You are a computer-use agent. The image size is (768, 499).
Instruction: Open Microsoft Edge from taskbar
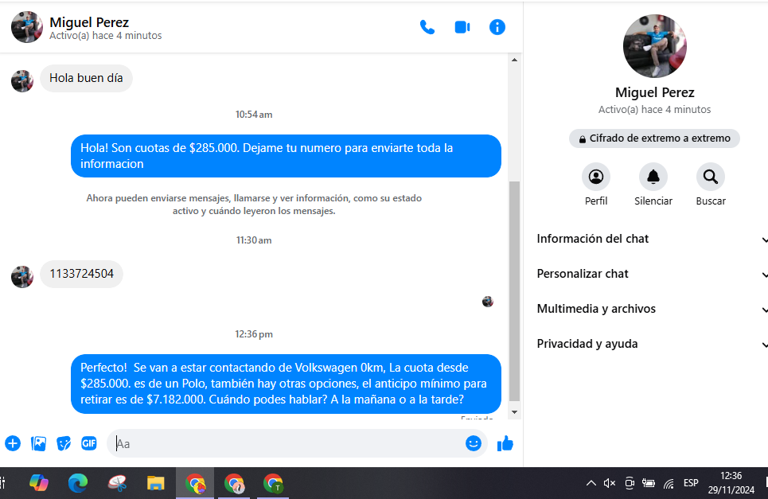[x=78, y=483]
